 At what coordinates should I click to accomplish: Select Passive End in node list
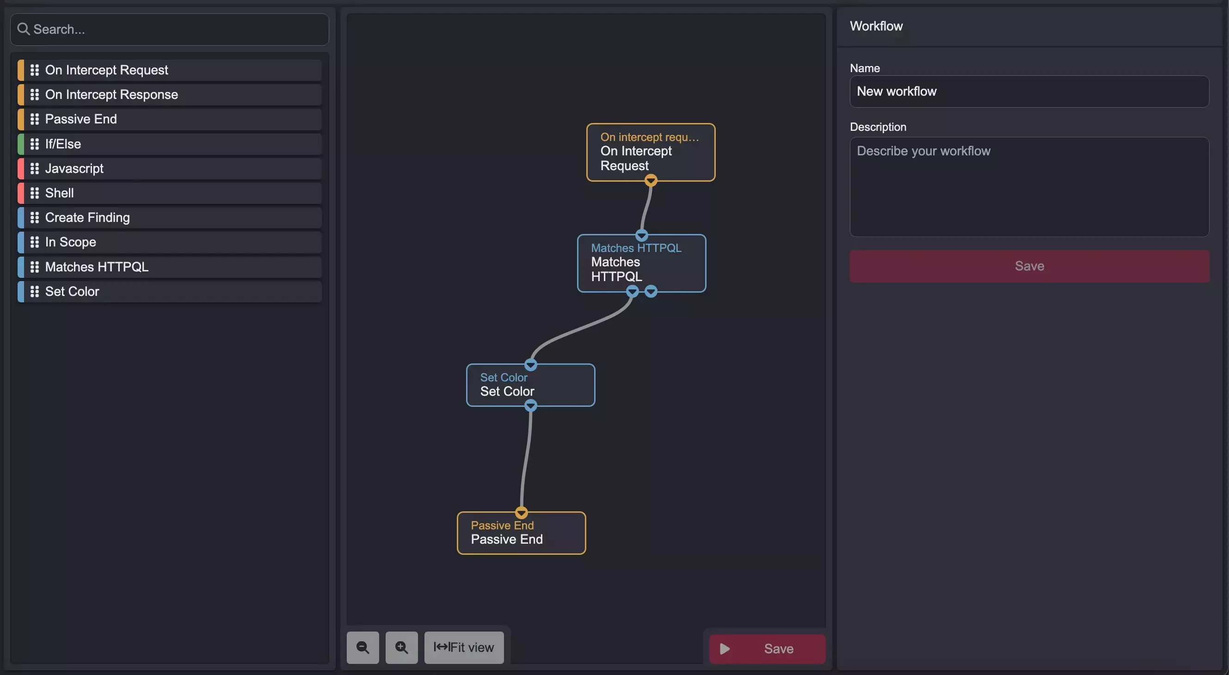(x=169, y=119)
